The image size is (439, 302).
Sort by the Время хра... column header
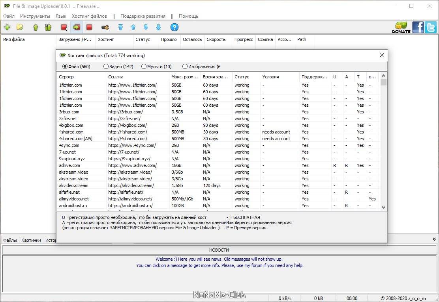pyautogui.click(x=216, y=77)
